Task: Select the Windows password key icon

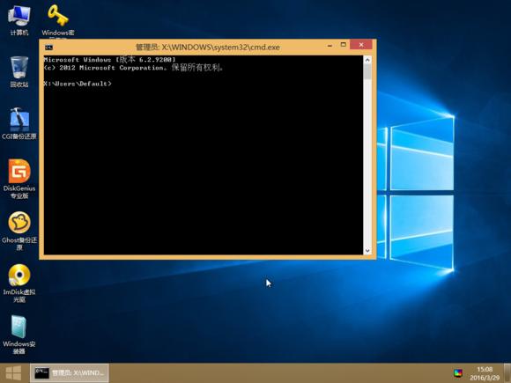Action: click(57, 20)
